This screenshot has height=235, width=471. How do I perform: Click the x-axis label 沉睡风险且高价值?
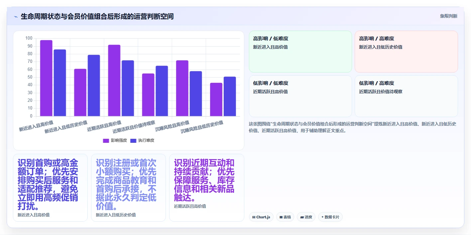coord(172,126)
